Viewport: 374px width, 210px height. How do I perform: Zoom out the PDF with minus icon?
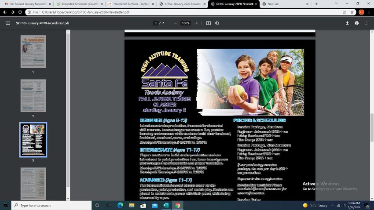coord(175,23)
